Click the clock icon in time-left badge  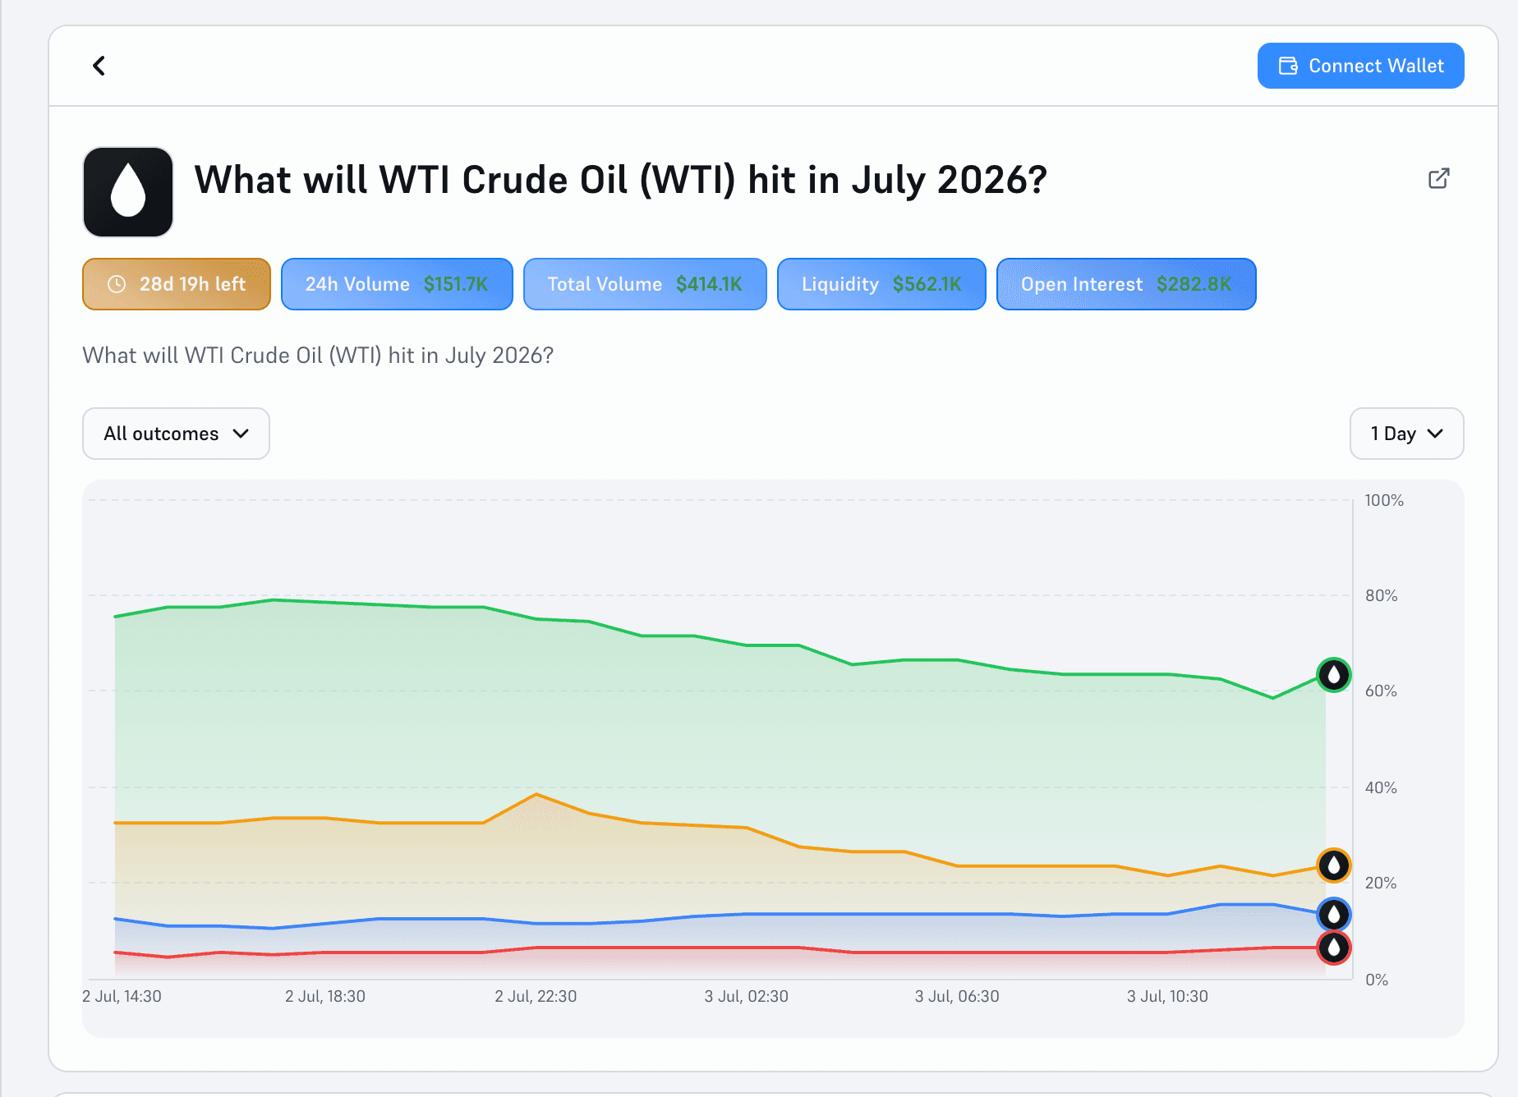coord(117,284)
